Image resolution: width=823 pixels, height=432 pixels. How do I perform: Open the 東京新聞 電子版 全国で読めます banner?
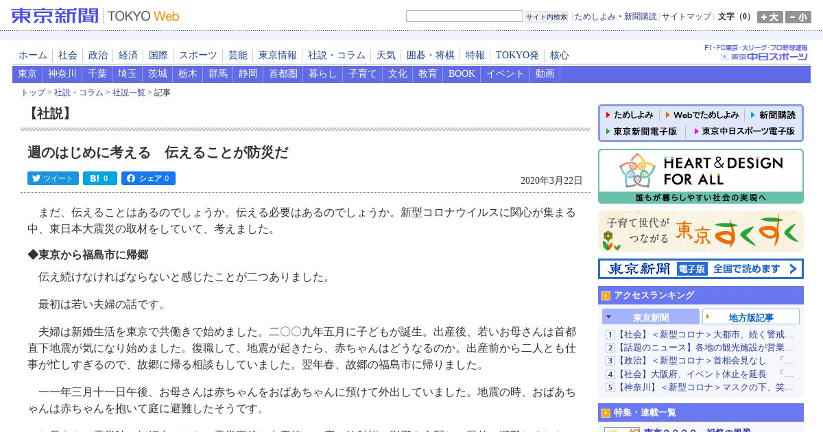coord(700,269)
